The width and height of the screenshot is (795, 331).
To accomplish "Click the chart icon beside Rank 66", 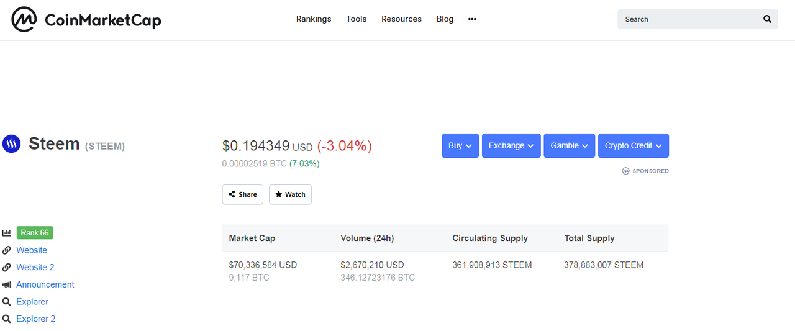I will coord(6,233).
